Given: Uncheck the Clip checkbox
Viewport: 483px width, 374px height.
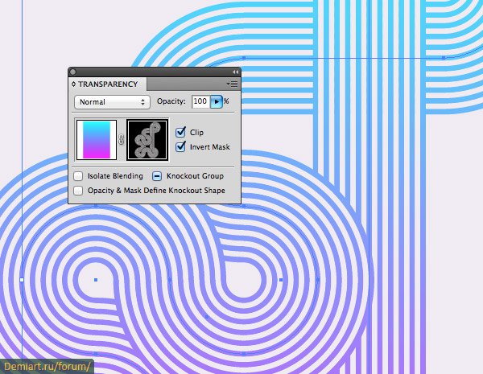Looking at the screenshot, I should tap(180, 132).
